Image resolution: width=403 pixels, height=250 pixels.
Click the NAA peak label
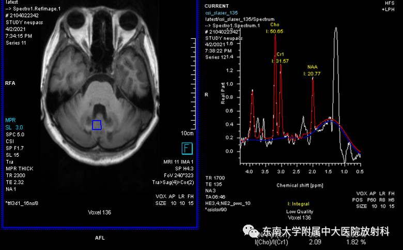point(312,67)
